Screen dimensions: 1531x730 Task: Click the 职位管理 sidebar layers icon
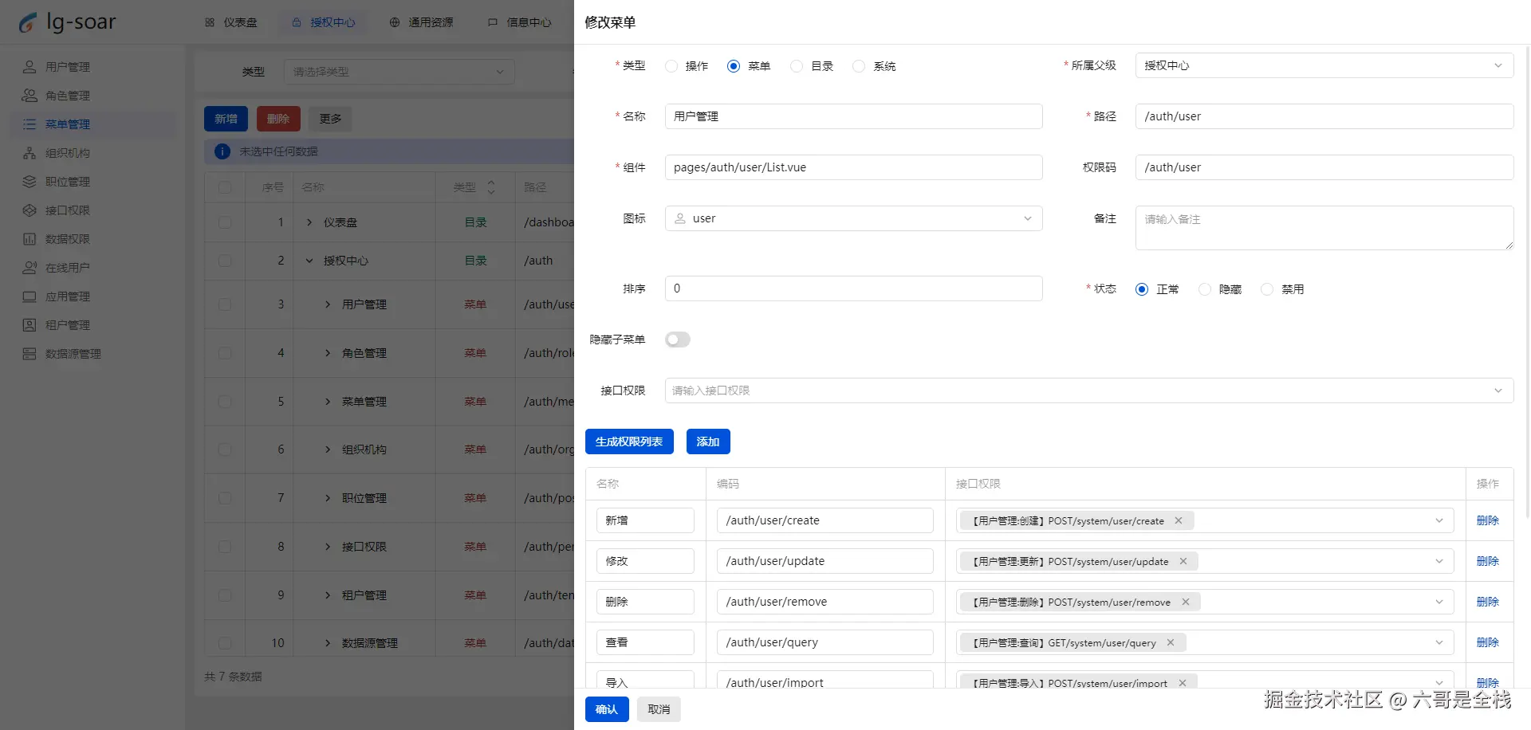point(30,182)
